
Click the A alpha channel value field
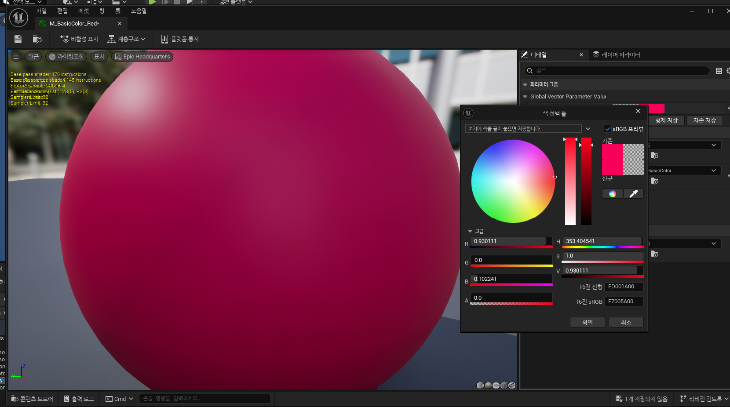click(511, 298)
